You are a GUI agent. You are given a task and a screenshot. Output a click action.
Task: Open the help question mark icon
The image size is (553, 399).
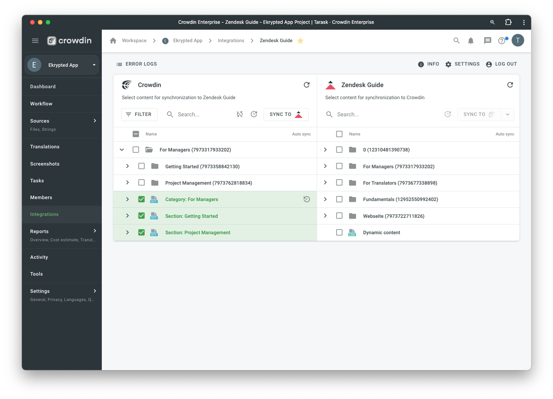(502, 41)
